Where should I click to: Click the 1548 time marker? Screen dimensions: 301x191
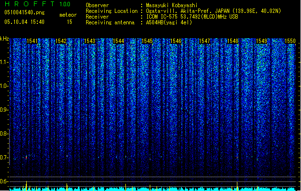point(233,41)
